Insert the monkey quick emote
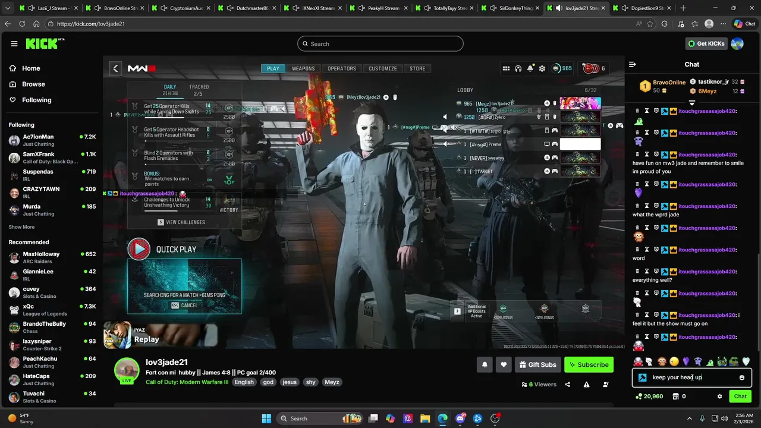Image resolution: width=761 pixels, height=428 pixels. [662, 361]
